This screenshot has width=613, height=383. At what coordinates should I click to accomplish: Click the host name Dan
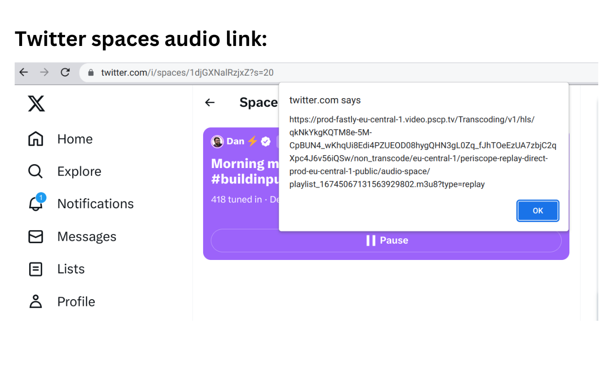235,141
